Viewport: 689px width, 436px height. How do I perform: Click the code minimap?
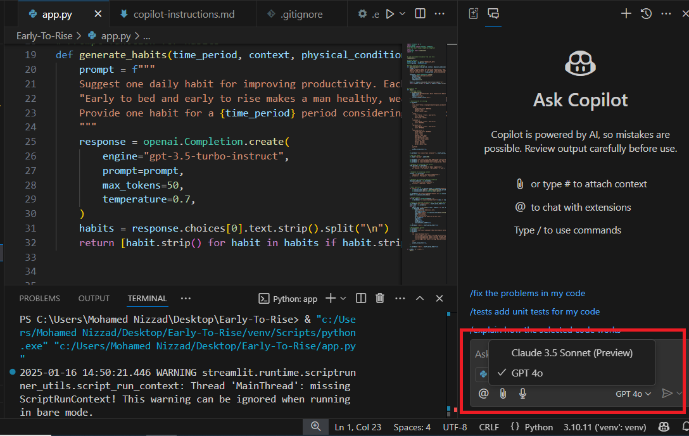tap(426, 147)
